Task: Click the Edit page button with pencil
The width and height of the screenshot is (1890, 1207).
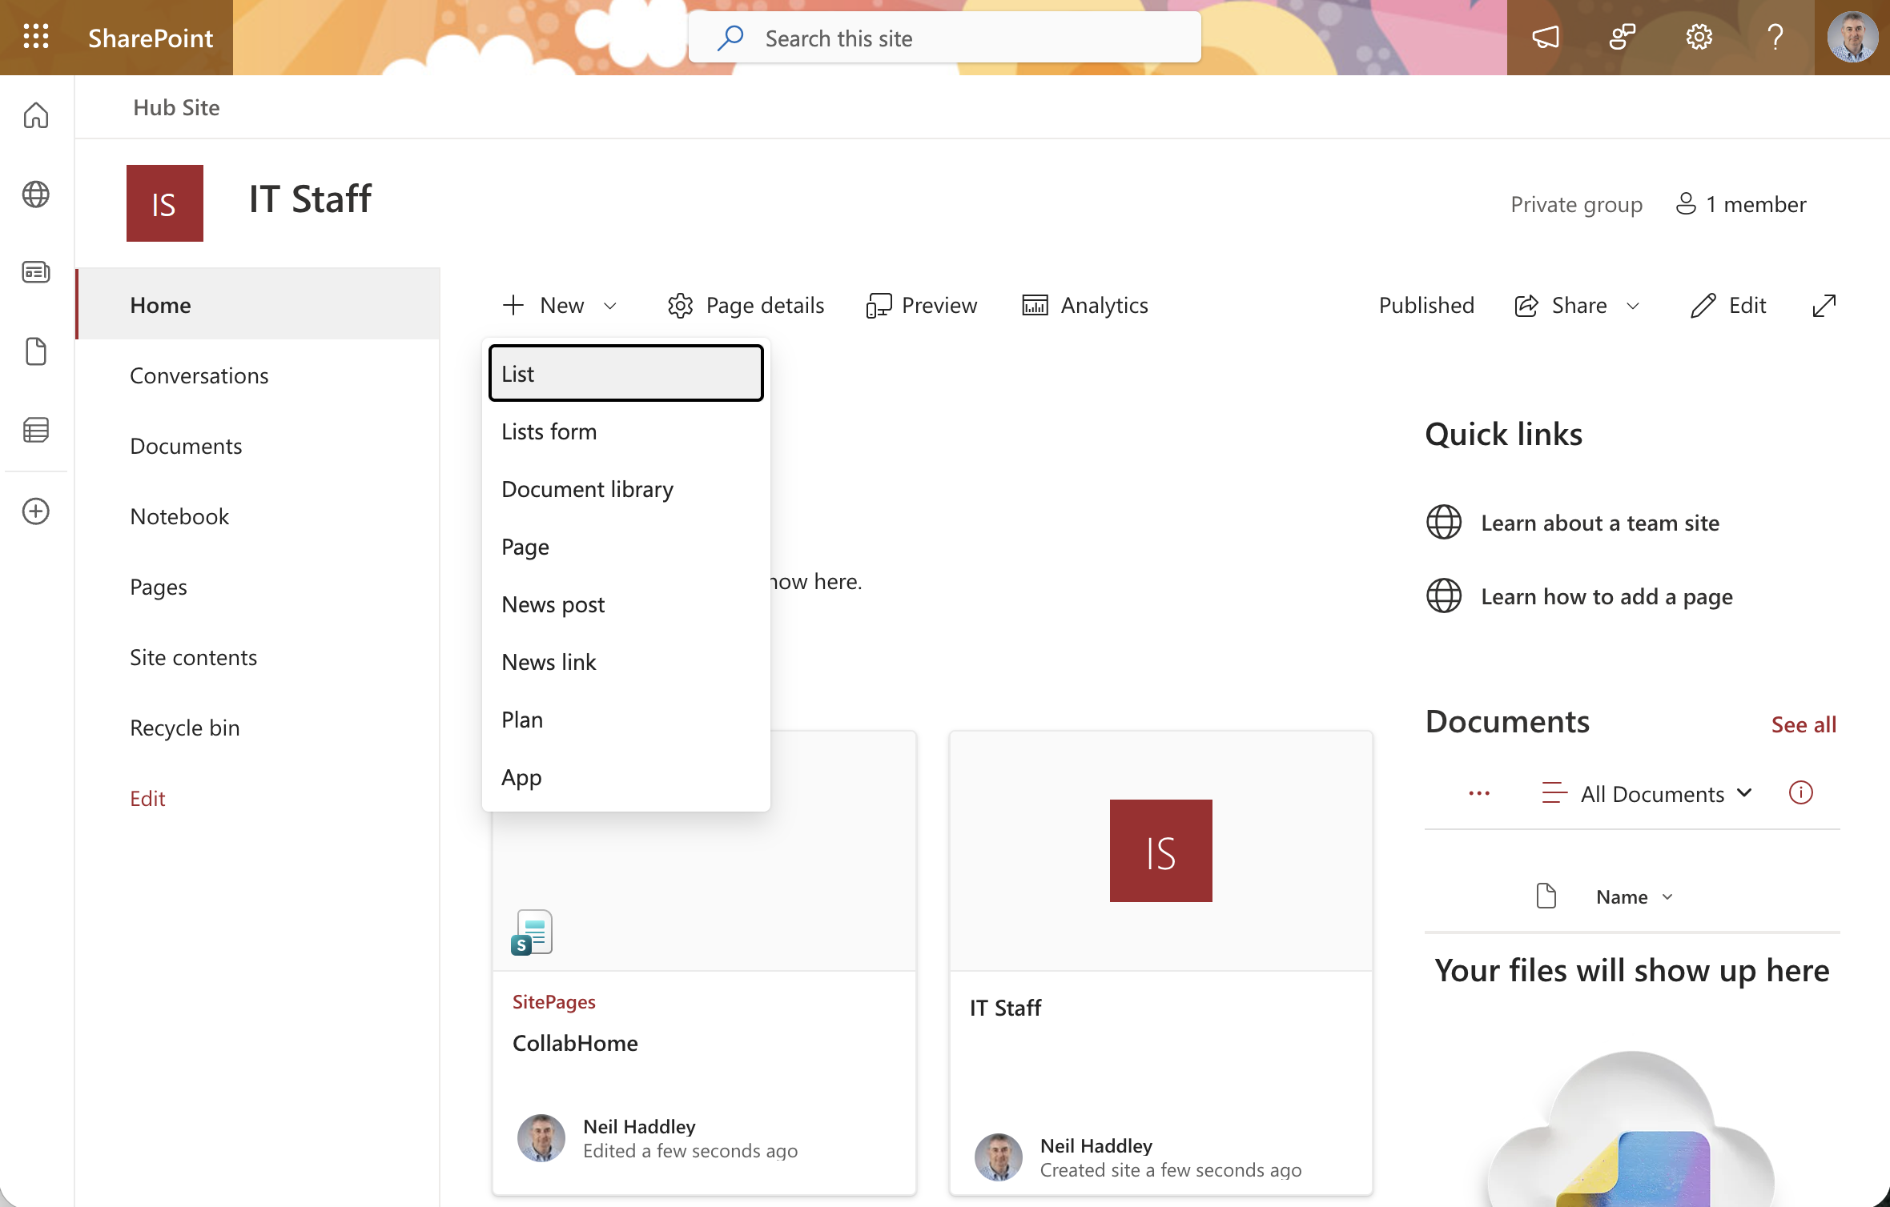Action: click(x=1728, y=305)
